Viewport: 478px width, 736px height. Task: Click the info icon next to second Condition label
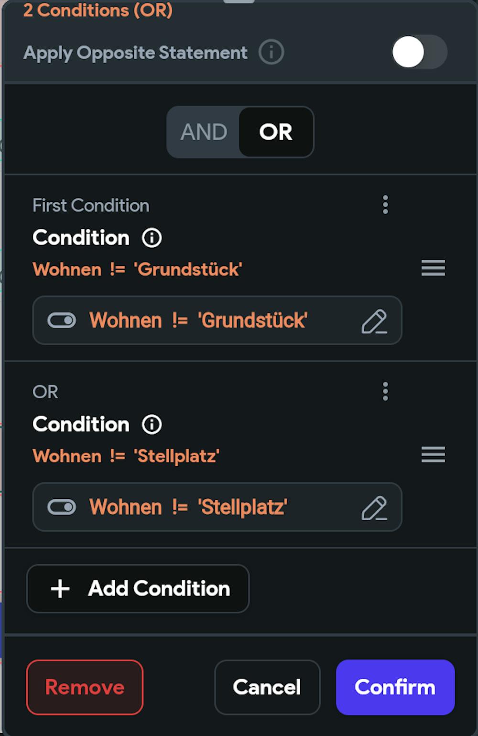pos(152,424)
